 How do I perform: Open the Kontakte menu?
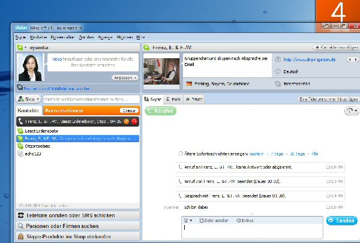tap(38, 37)
